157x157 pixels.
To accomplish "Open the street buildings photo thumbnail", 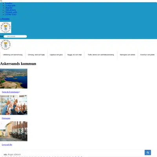I will pyautogui.click(x=14, y=131).
